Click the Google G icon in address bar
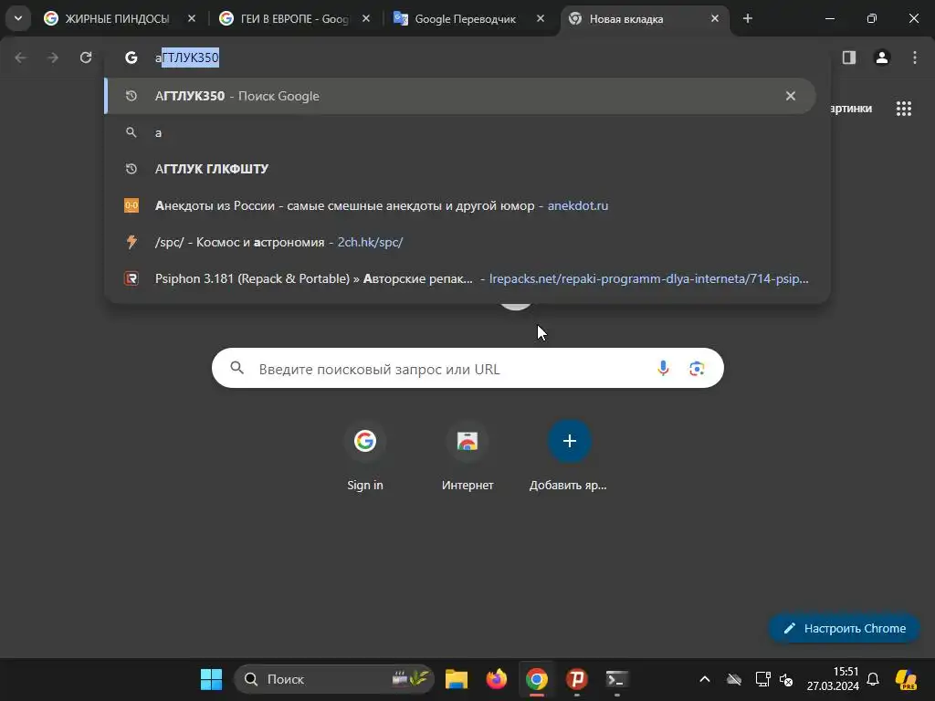 (131, 58)
